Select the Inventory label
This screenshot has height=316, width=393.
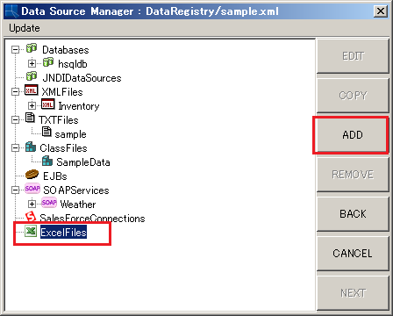coord(79,106)
